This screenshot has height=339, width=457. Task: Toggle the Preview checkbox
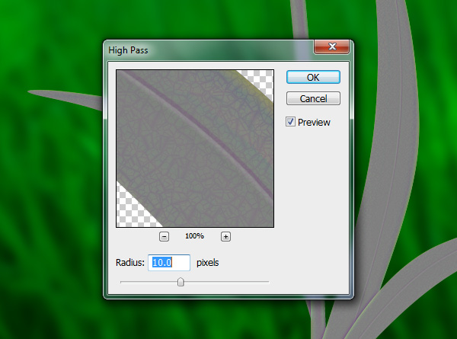coord(290,122)
